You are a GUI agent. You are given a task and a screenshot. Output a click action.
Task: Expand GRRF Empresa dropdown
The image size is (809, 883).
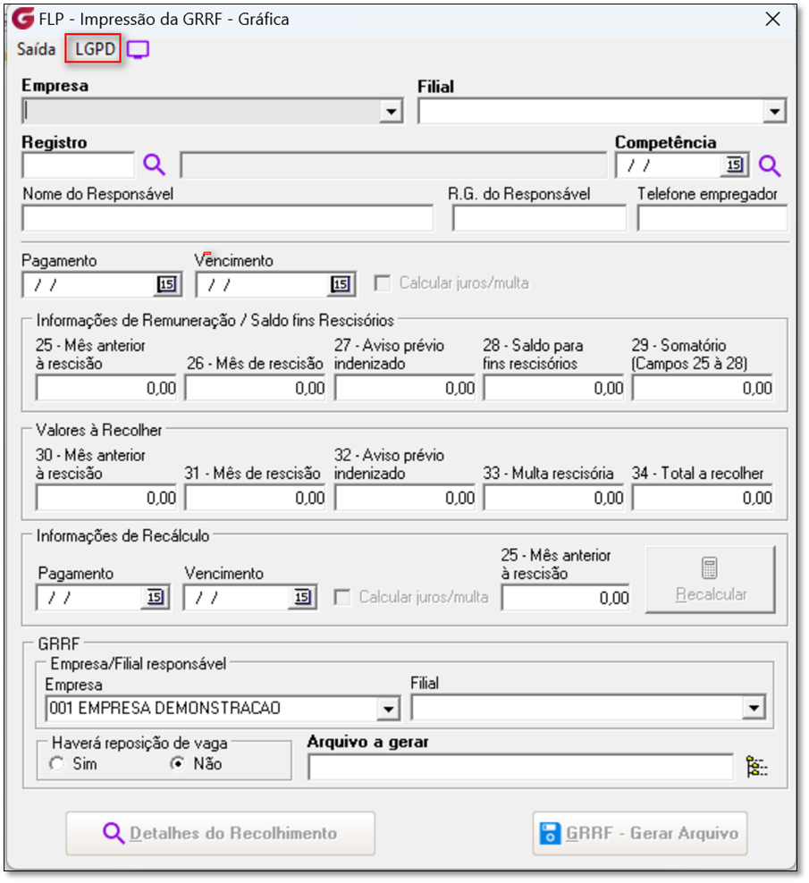click(x=388, y=709)
